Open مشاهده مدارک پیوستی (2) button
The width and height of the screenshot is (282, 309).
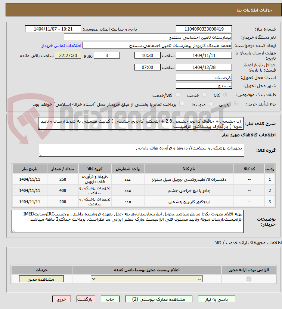(159, 299)
